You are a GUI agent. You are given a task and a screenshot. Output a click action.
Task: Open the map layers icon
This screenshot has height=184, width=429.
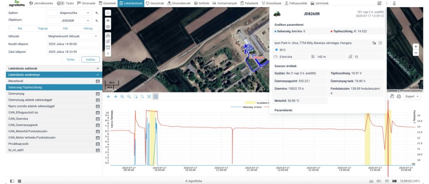[x=108, y=27]
